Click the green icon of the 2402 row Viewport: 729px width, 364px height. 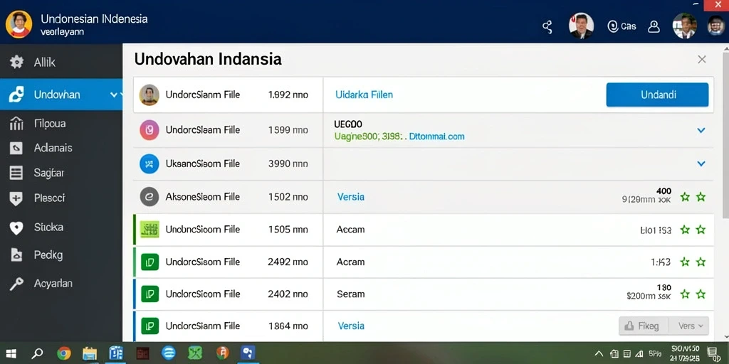point(150,294)
